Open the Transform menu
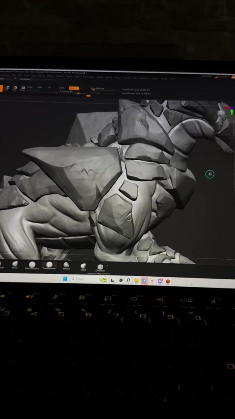235x419 pixels. pyautogui.click(x=144, y=78)
